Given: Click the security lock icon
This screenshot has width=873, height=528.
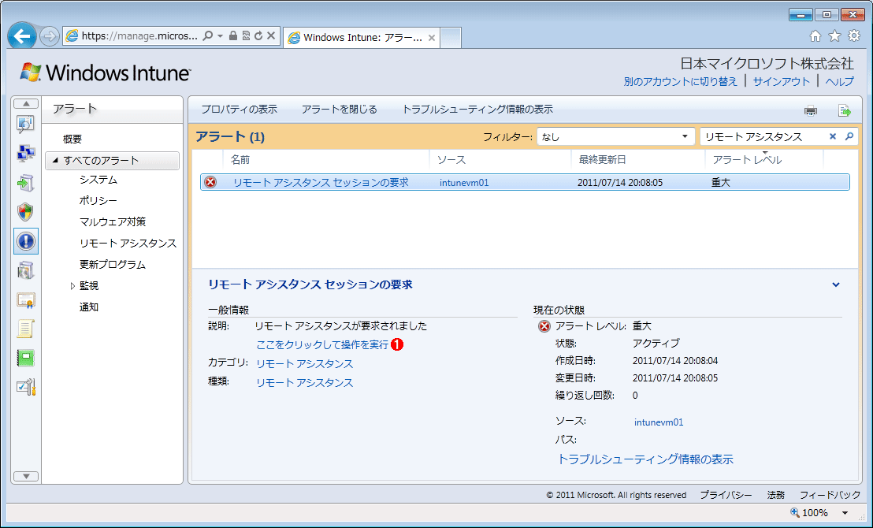Looking at the screenshot, I should pos(233,36).
